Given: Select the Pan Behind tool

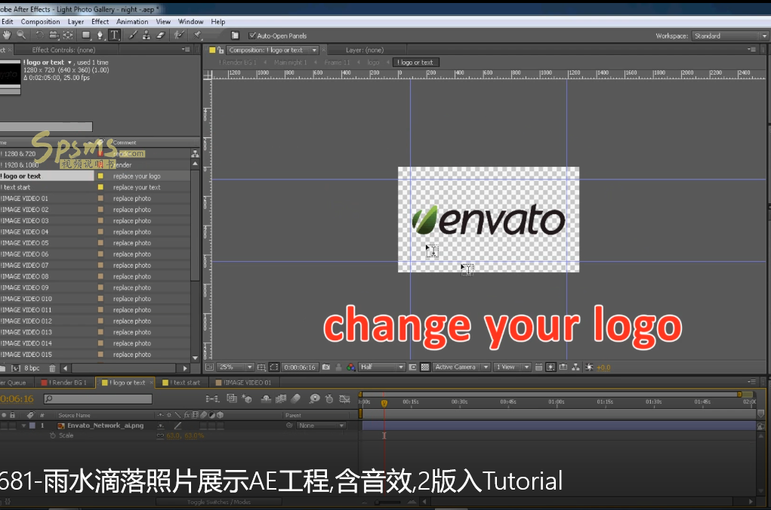Looking at the screenshot, I should pos(68,35).
